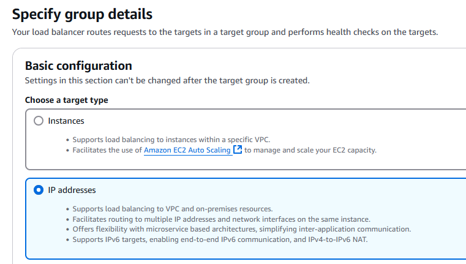Select the Instances radio button

[x=39, y=121]
